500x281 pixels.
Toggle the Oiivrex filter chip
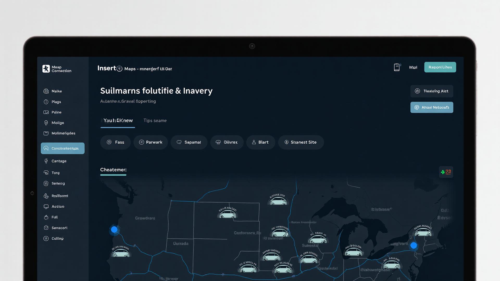tap(227, 142)
